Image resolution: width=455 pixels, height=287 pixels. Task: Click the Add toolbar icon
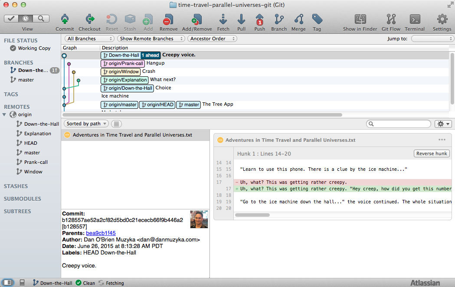pos(148,20)
